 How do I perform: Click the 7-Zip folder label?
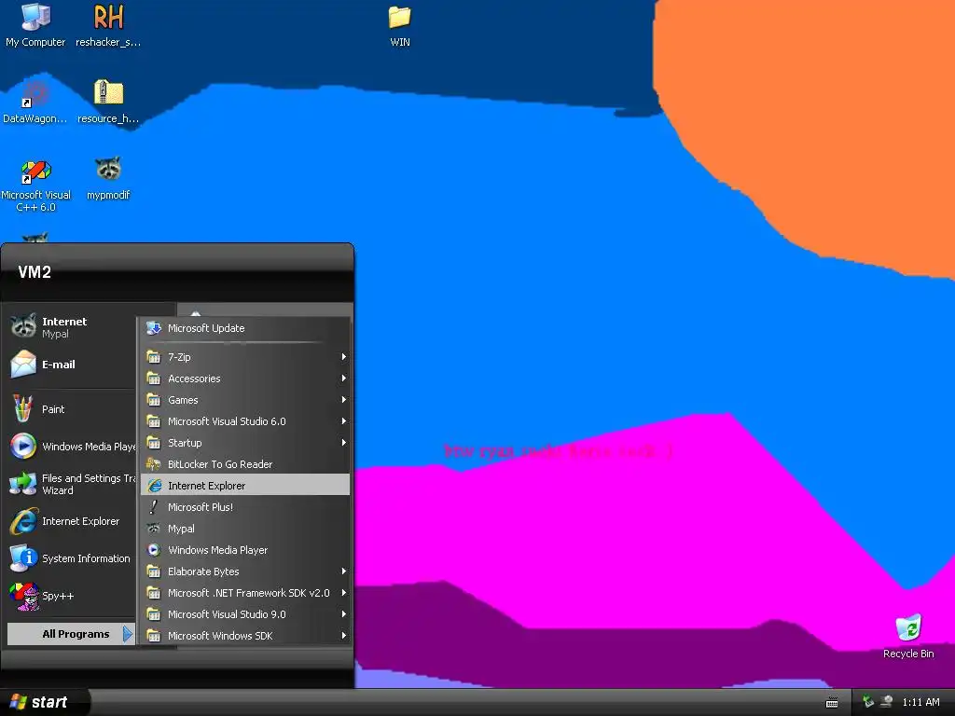tap(179, 357)
